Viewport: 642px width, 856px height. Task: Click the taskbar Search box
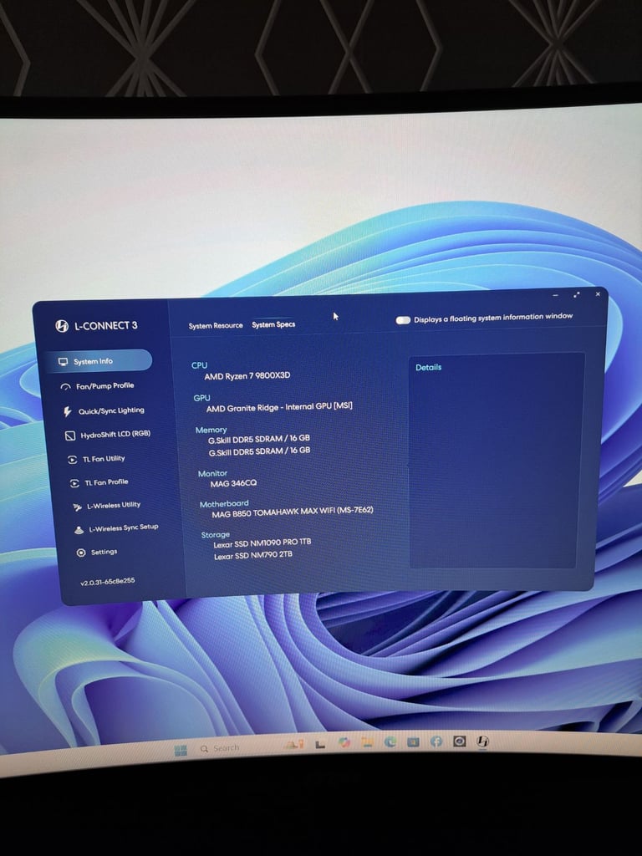[x=220, y=748]
